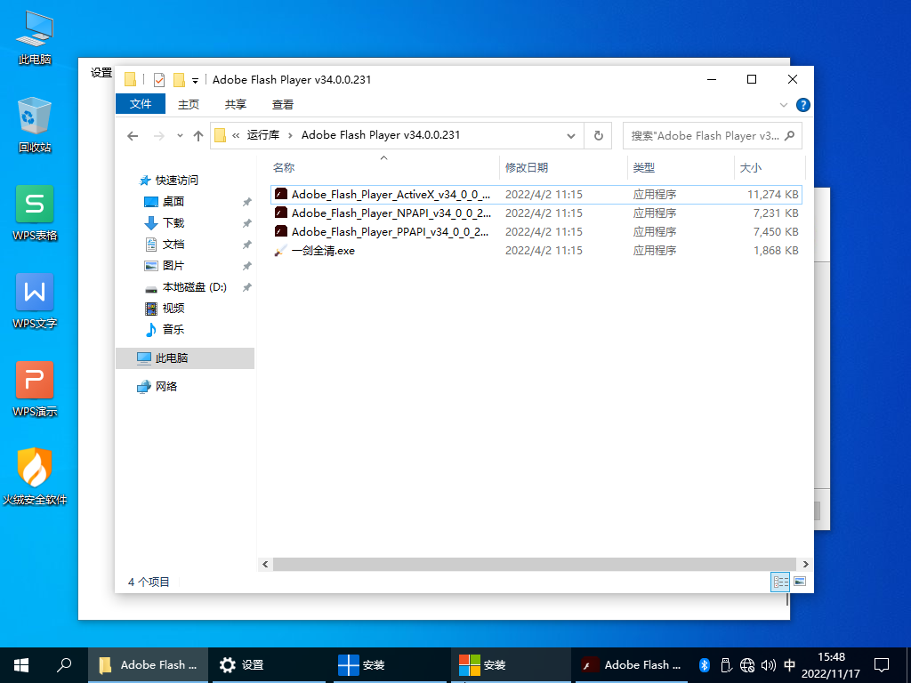This screenshot has height=683, width=911.
Task: Sort by the 修改日期 column header
Action: point(563,168)
